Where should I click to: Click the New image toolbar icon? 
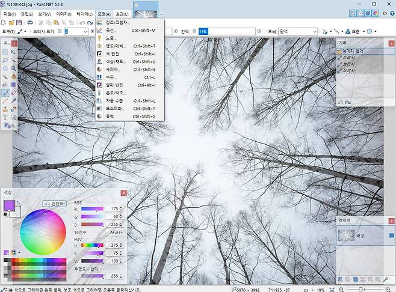click(4, 23)
